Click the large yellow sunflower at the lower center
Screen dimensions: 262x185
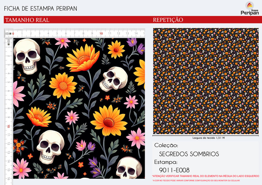click(109, 120)
